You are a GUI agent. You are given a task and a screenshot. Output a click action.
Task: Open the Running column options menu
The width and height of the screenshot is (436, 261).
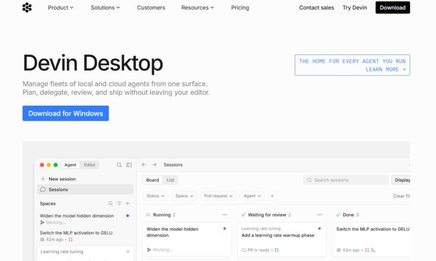click(225, 215)
